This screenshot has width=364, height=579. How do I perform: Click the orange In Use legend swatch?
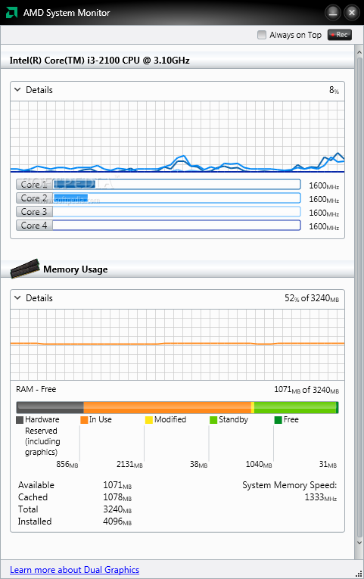(x=84, y=420)
